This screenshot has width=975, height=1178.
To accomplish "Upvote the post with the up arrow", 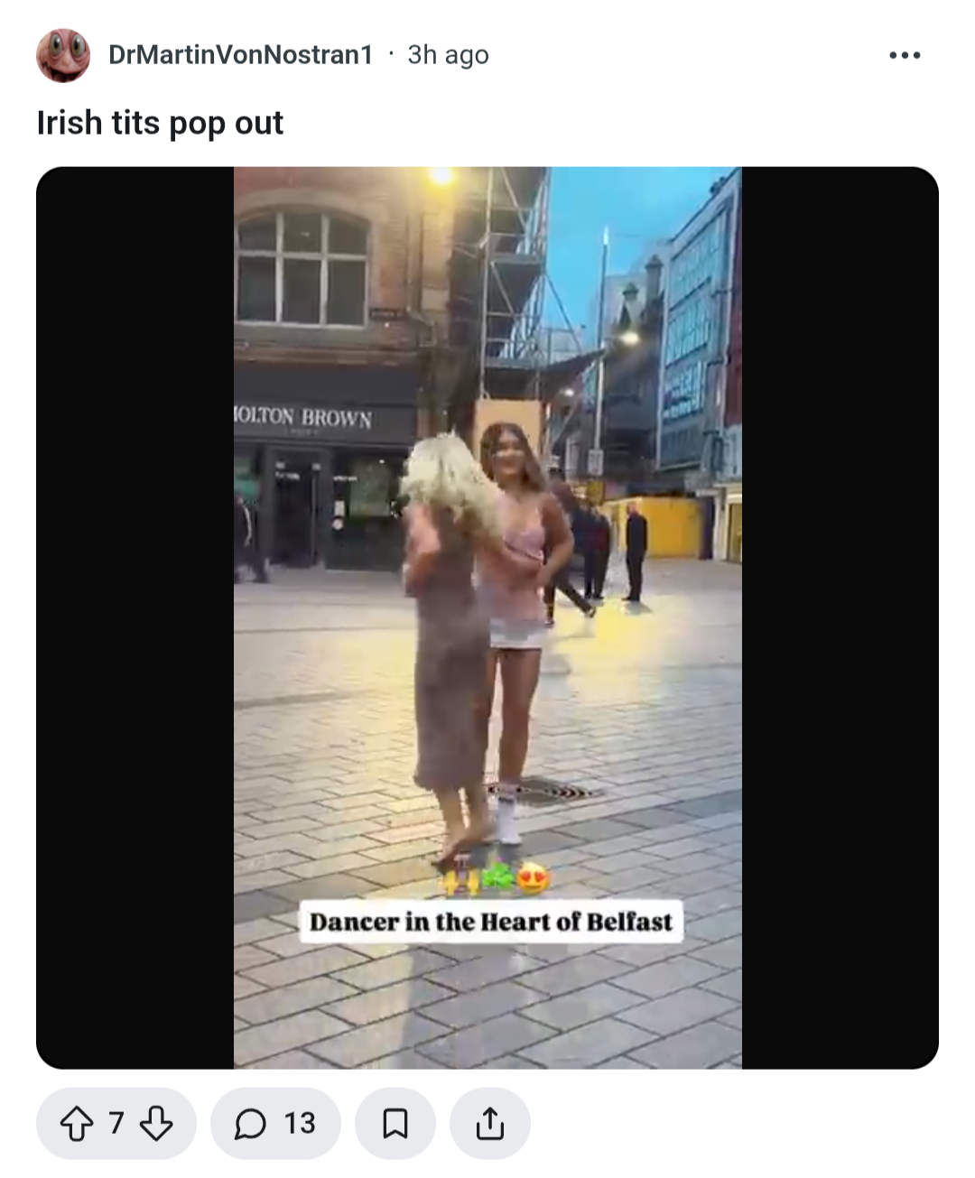I will (77, 1124).
